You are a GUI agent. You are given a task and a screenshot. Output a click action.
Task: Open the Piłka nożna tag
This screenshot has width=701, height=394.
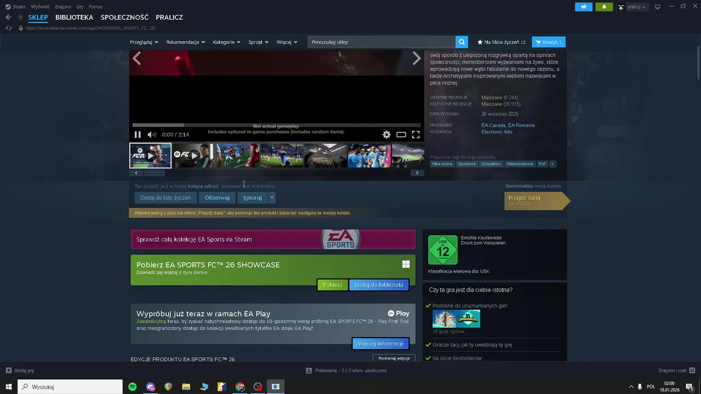pyautogui.click(x=442, y=164)
